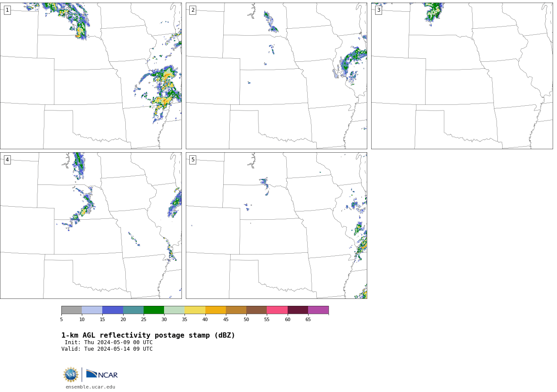Open ensemble member 3 reflectivity map
Viewport: 557px width, 392px height.
[x=462, y=76]
